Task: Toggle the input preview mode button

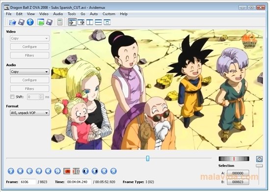Action: pyautogui.click(x=73, y=22)
